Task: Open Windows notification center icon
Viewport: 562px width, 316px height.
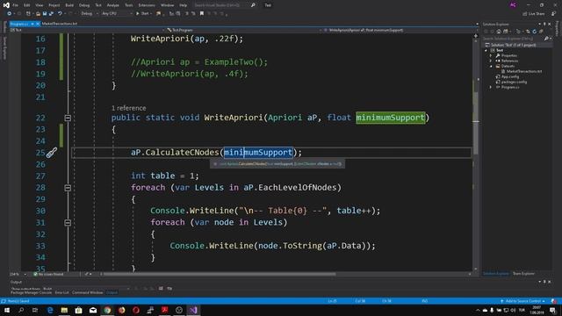Action: coord(552,310)
